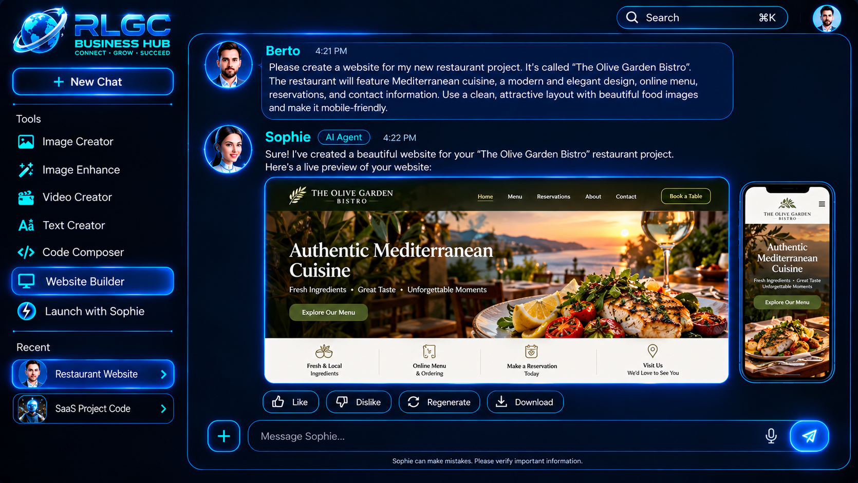Screen dimensions: 858x483
Task: Launch Code Composer tool
Action: [x=70, y=253]
